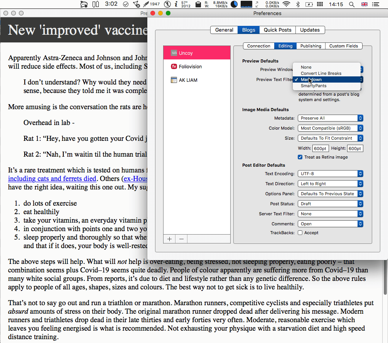Open the Custom Fields sub-tab
Image resolution: width=388 pixels, height=343 pixels.
click(344, 46)
